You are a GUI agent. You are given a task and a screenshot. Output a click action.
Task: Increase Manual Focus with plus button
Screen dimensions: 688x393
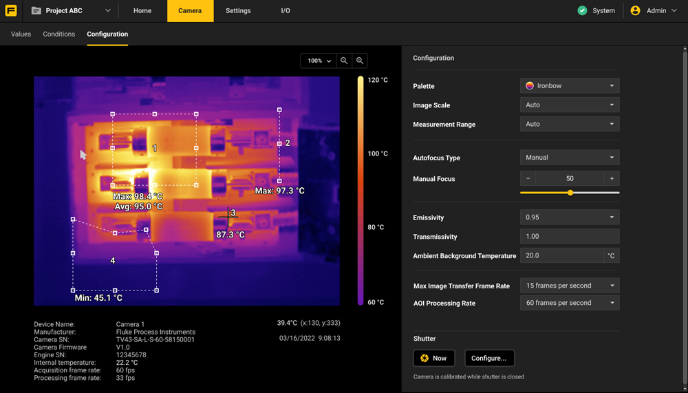click(x=612, y=178)
